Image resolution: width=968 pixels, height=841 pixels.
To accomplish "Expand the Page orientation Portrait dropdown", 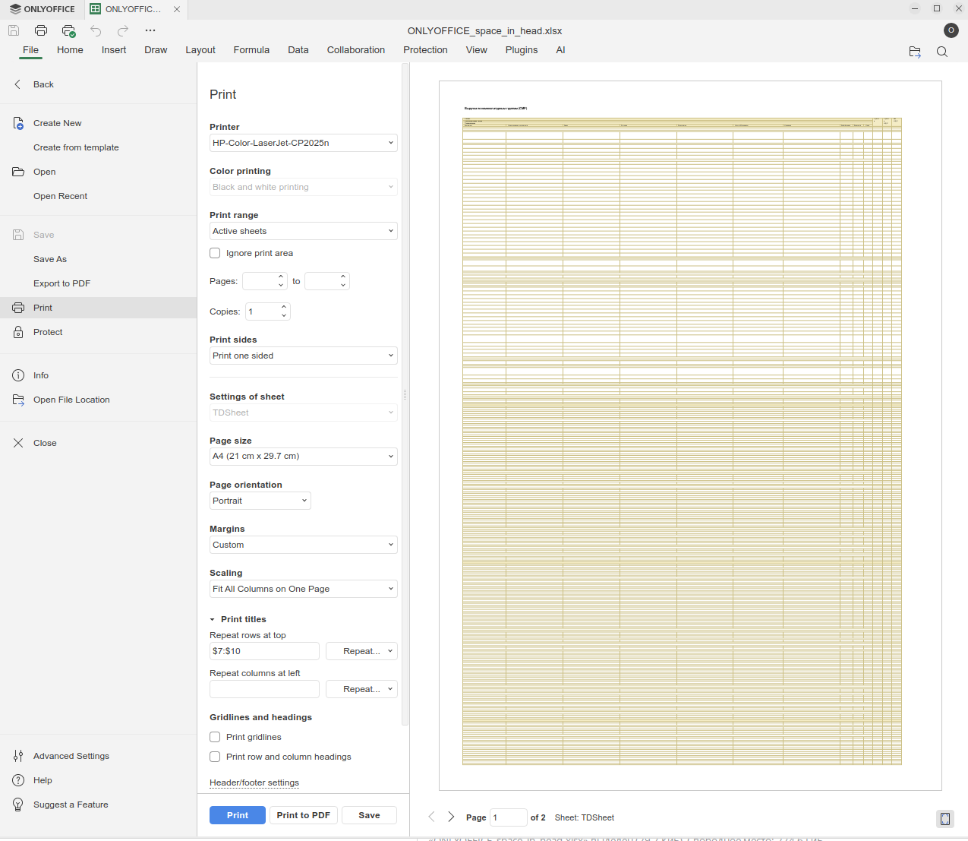I will [x=260, y=501].
